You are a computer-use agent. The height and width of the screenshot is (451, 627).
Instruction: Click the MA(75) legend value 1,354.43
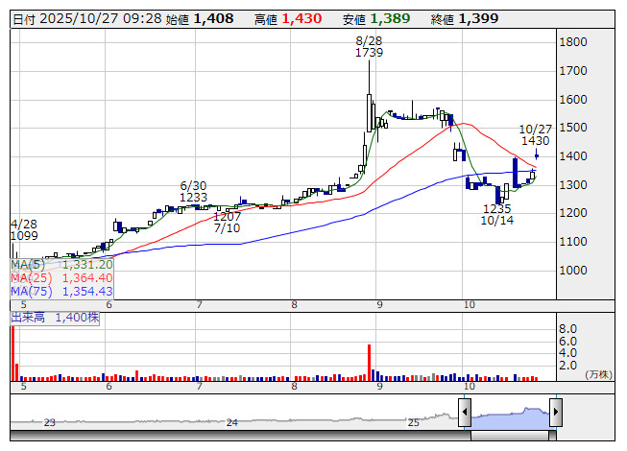tap(87, 291)
